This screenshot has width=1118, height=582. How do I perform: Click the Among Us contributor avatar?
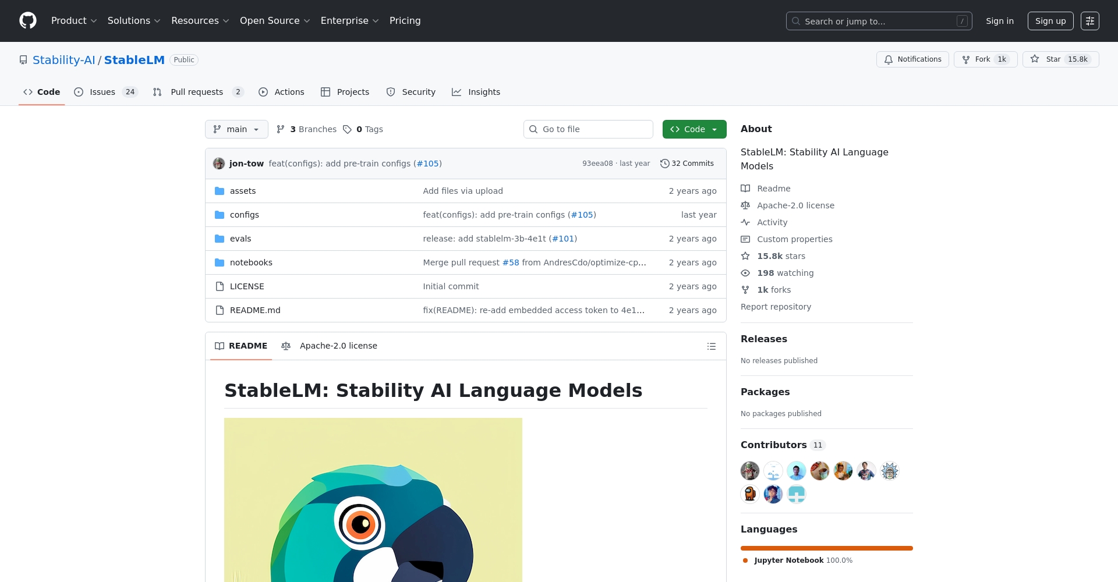(750, 494)
